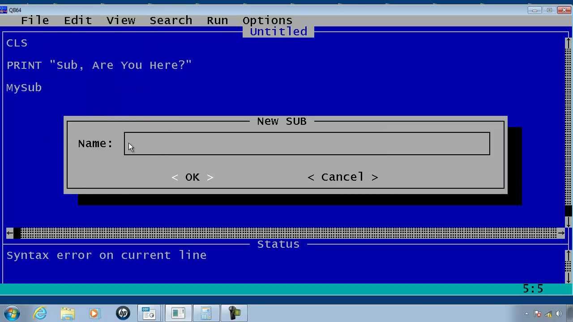The height and width of the screenshot is (322, 573).
Task: Open the Action Center flag icon
Action: pos(538,314)
